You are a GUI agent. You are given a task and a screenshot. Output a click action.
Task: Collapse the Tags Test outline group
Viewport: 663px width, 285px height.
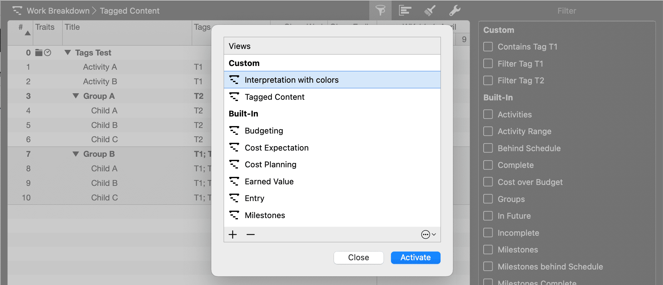(x=68, y=53)
